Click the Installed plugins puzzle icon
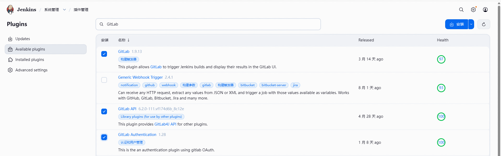Screen dimensions: 501x156 tap(10, 60)
